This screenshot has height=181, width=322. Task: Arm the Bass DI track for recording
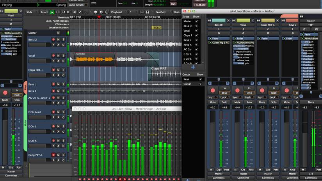[x=53, y=39]
